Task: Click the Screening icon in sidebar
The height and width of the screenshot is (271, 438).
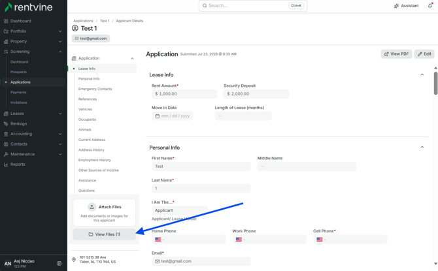Action: tap(6, 52)
